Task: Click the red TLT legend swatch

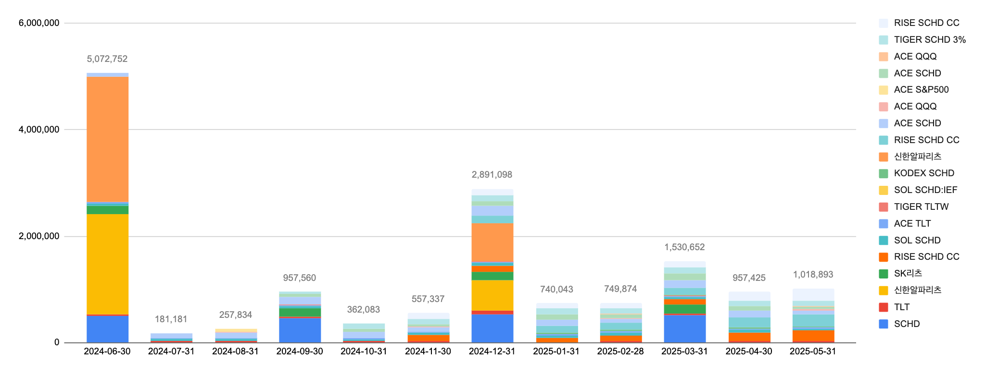Action: point(883,307)
